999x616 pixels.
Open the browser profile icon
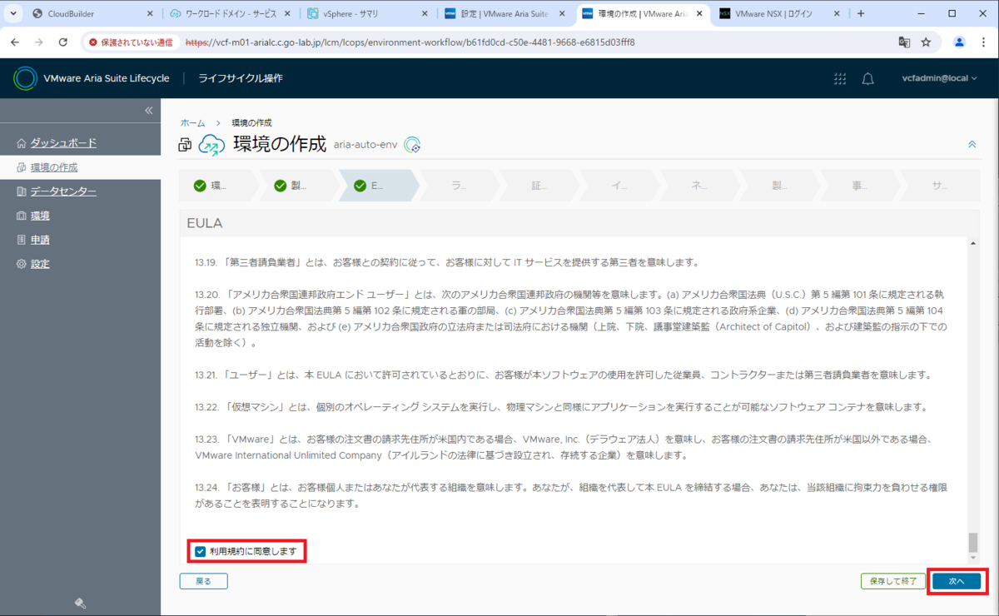coord(959,42)
